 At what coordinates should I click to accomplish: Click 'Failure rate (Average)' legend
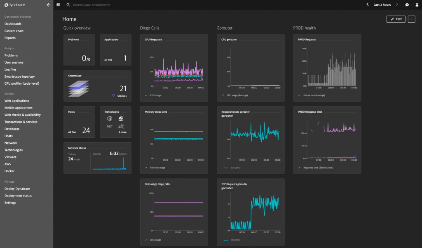314,95
